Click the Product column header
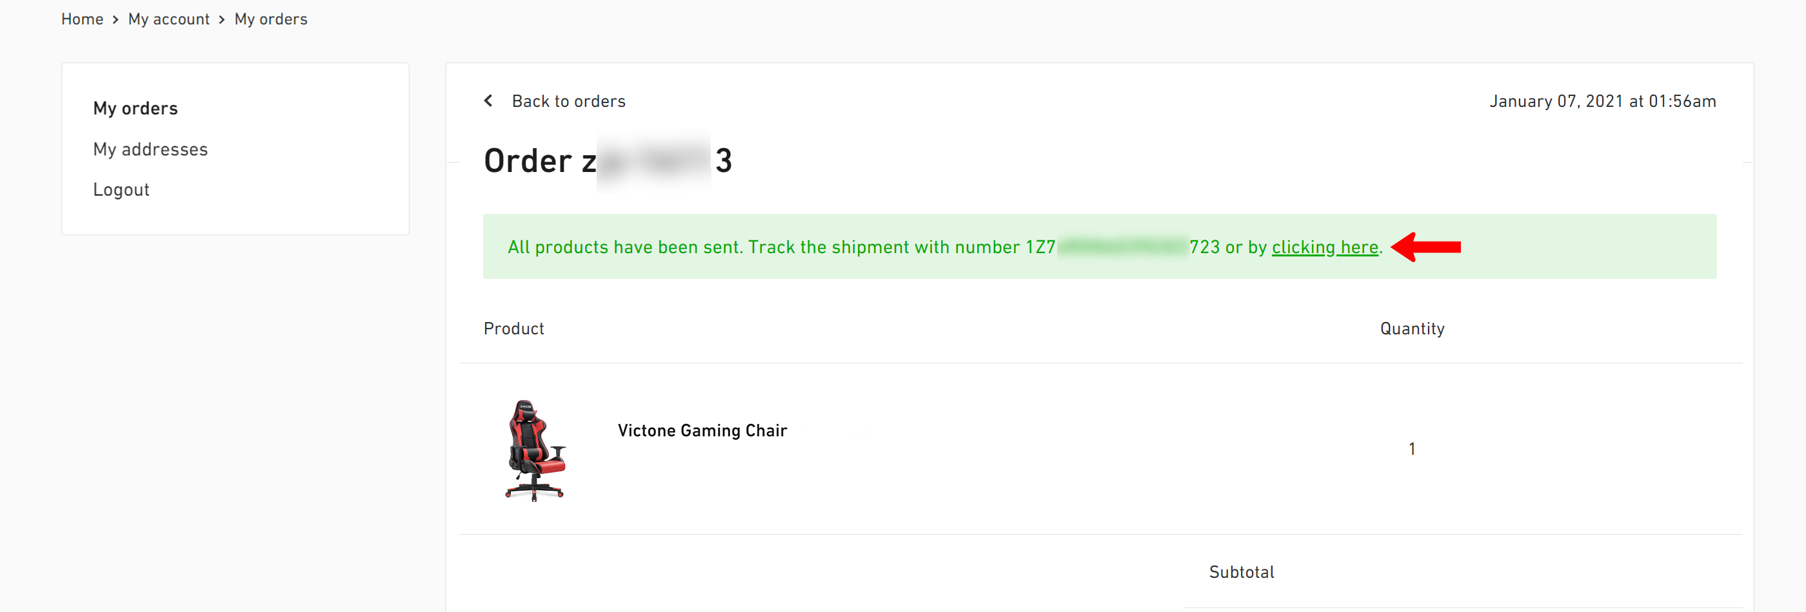This screenshot has height=612, width=1806. [513, 329]
